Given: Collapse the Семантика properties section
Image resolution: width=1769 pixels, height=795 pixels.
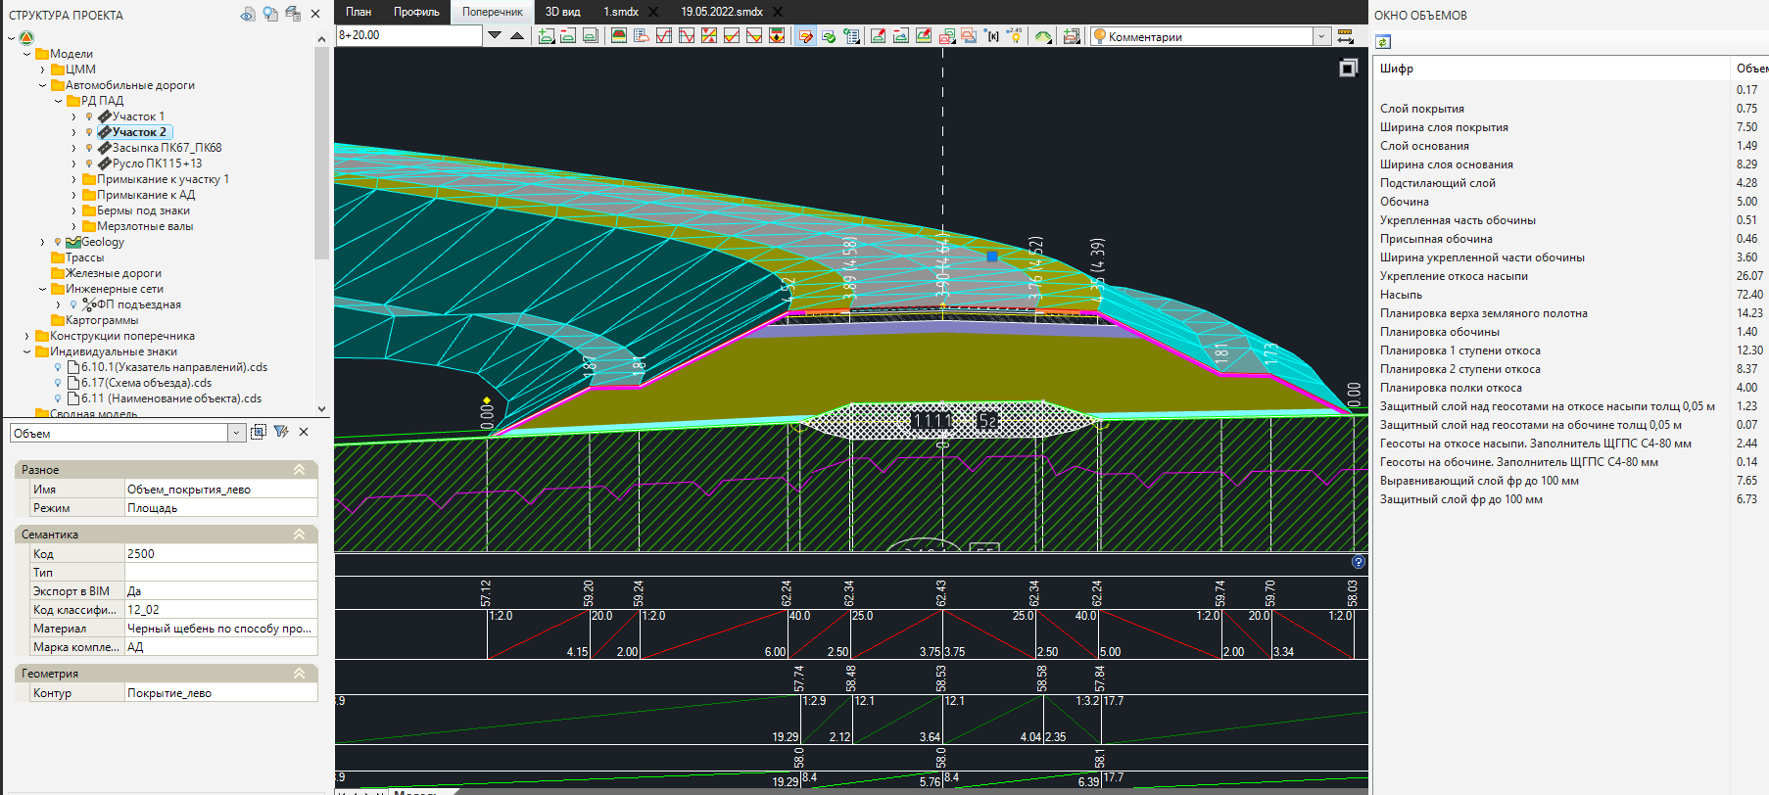Looking at the screenshot, I should point(299,535).
